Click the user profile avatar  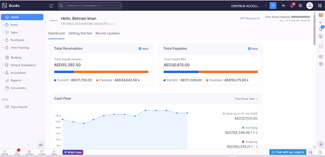click(x=310, y=6)
